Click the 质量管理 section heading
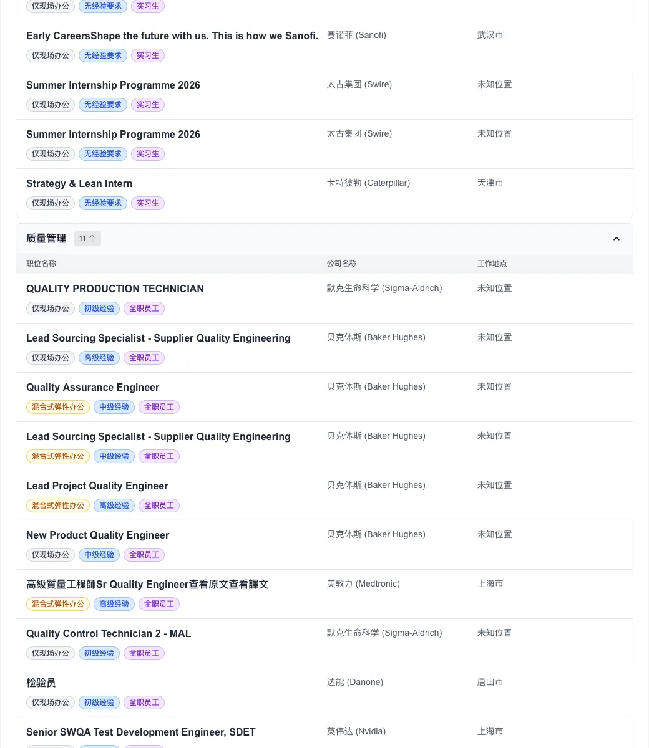Image resolution: width=649 pixels, height=748 pixels. 46,239
